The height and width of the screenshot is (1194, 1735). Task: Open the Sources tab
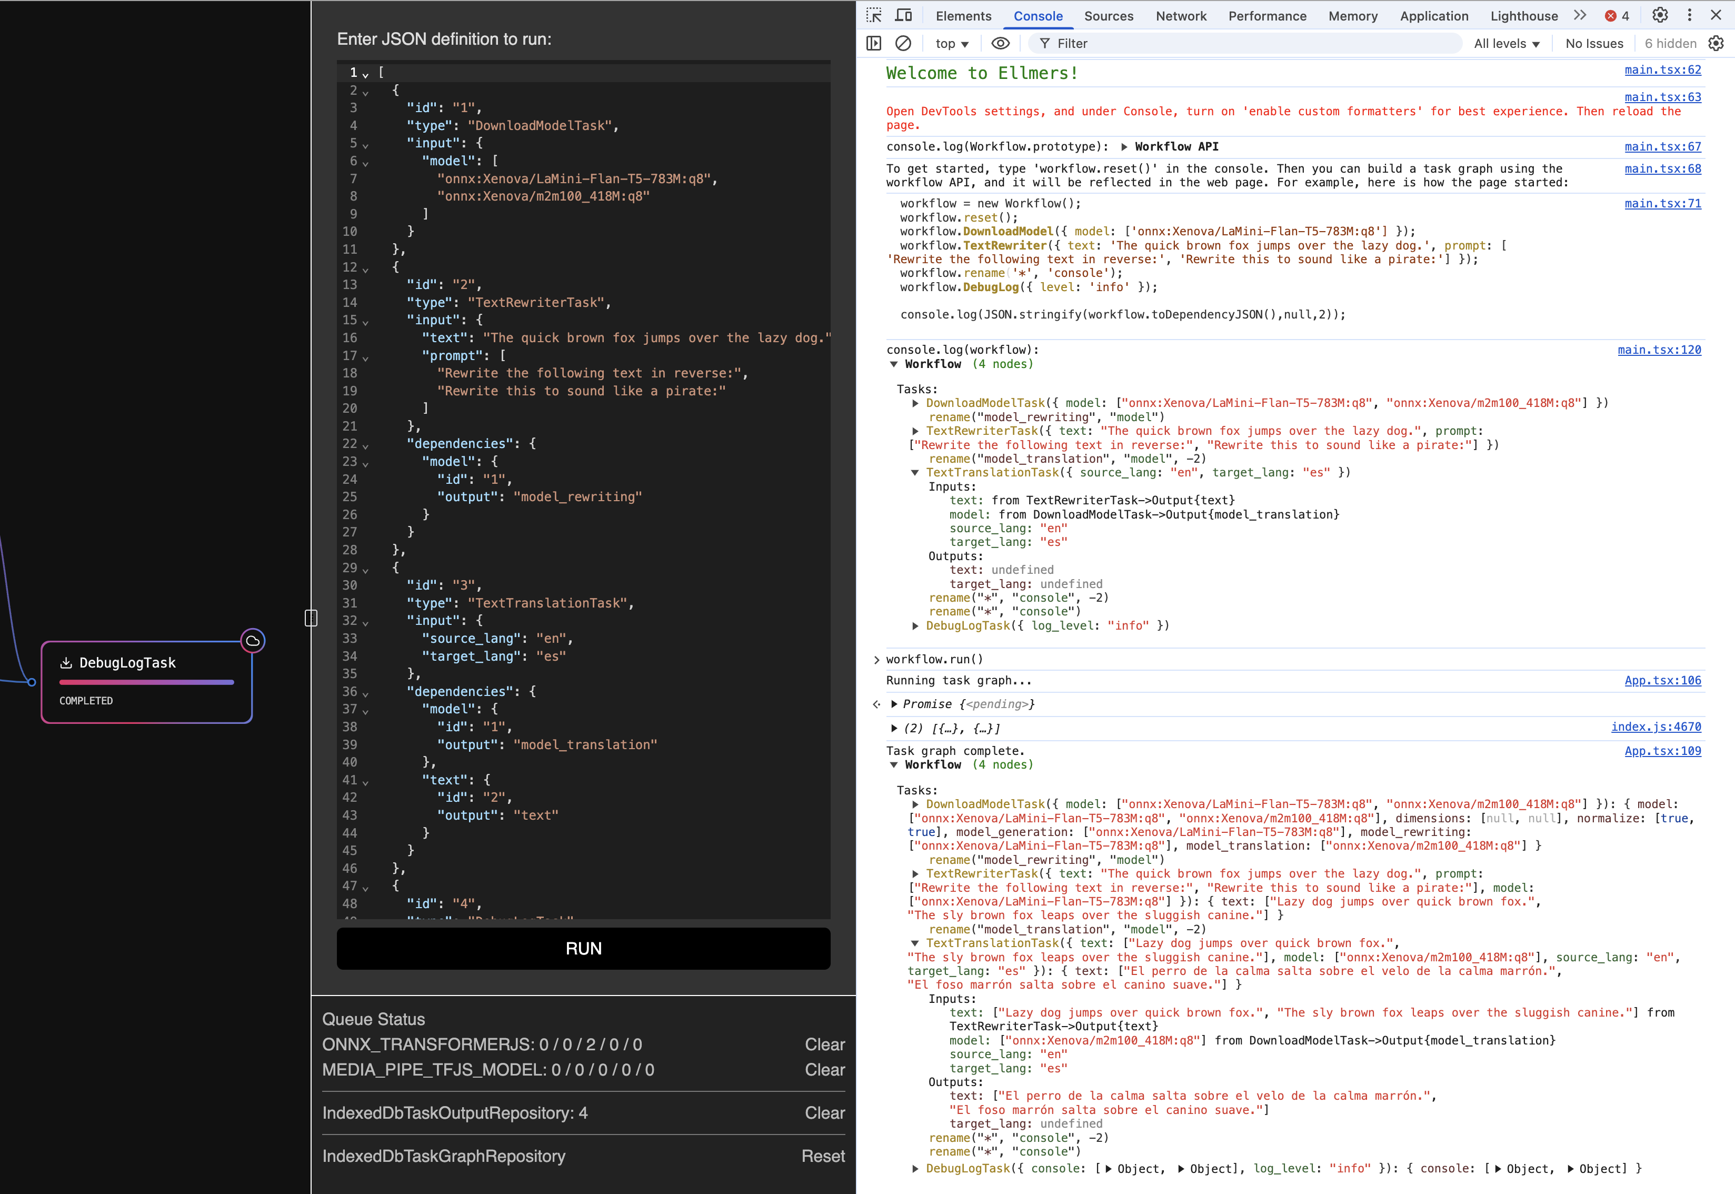coord(1108,16)
